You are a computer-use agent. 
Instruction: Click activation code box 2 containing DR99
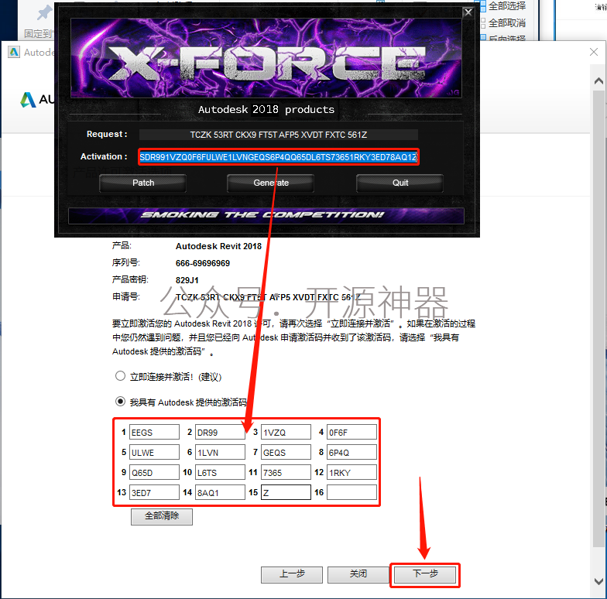220,432
